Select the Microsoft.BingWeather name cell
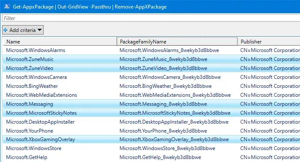300x162 pixels. [x=32, y=86]
